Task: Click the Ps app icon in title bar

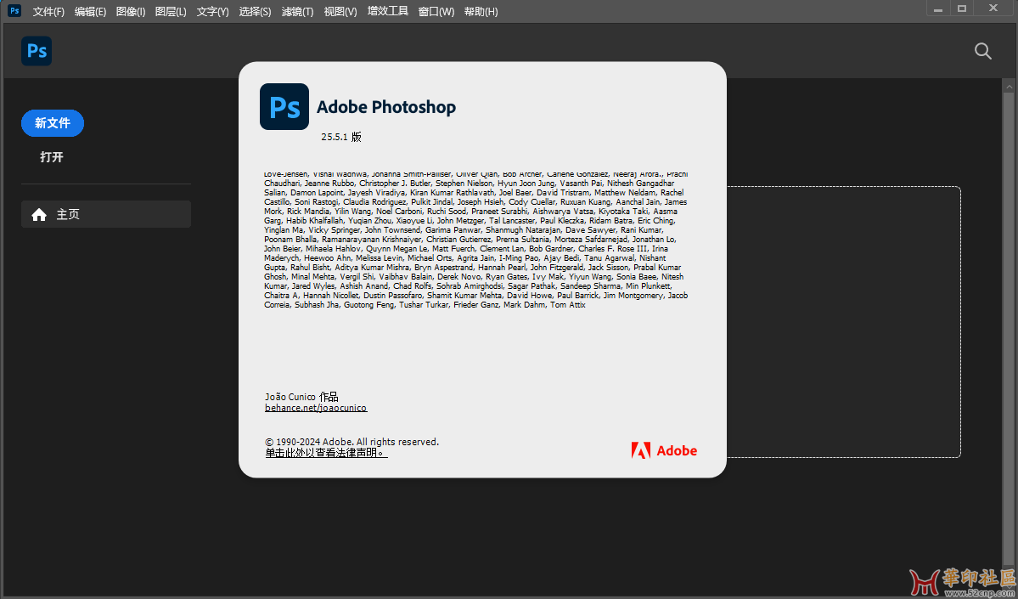Action: 14,11
